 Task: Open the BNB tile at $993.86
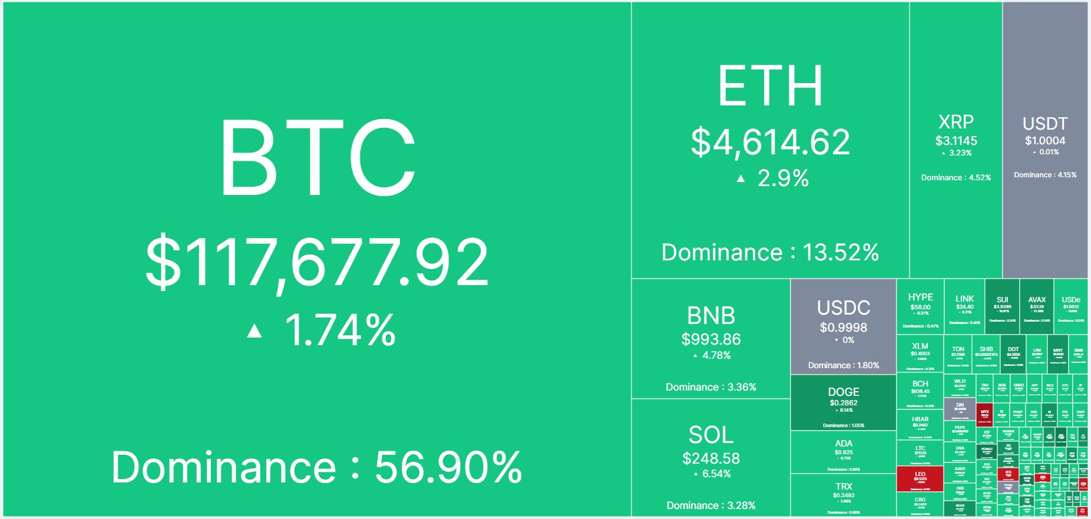(x=711, y=339)
